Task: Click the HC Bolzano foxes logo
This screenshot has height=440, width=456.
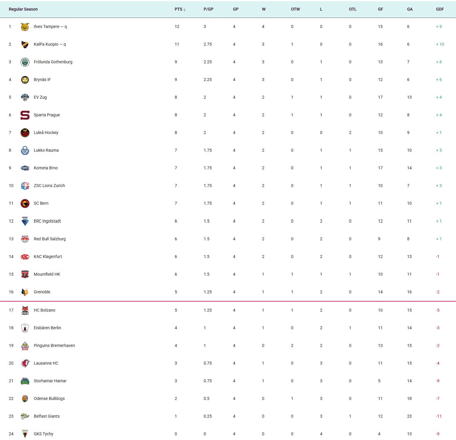Action: (x=25, y=310)
